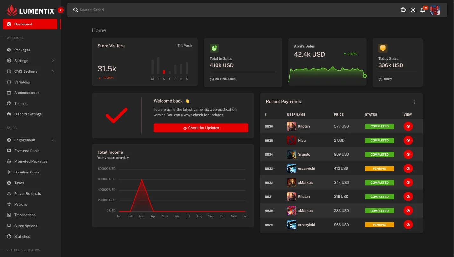Click the Promoted Packages basket icon
The width and height of the screenshot is (454, 257).
(9, 161)
